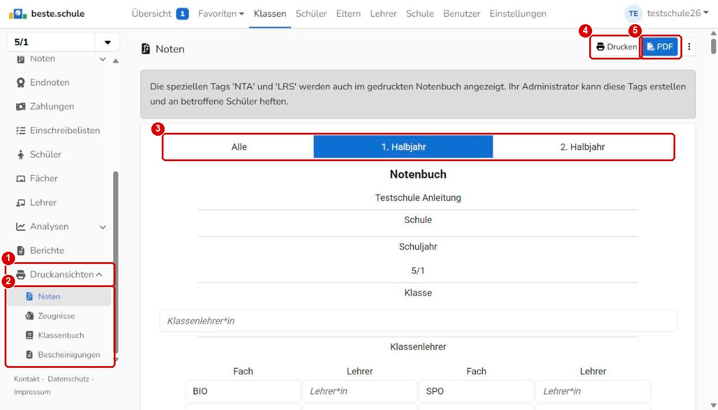Click the main page vertical scrollbar
The image size is (718, 410).
click(x=714, y=45)
